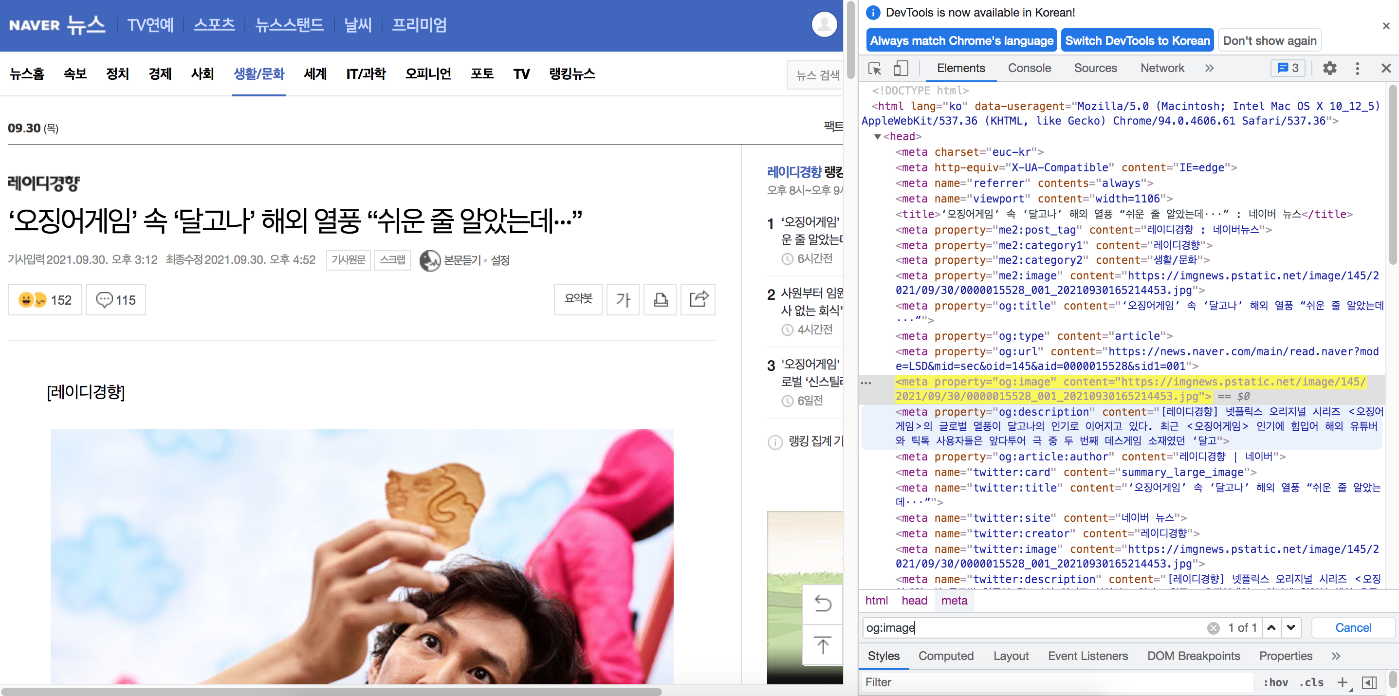Collapse the head element triangle
1399x696 pixels.
877,137
